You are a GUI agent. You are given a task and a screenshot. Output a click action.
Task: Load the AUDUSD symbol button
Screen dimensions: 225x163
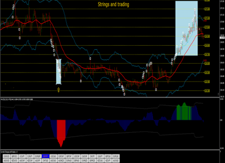[7, 161]
